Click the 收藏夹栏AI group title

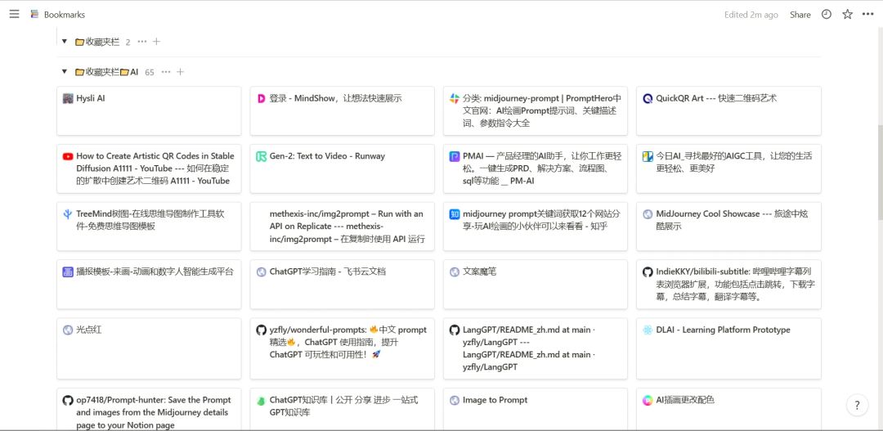(x=106, y=71)
